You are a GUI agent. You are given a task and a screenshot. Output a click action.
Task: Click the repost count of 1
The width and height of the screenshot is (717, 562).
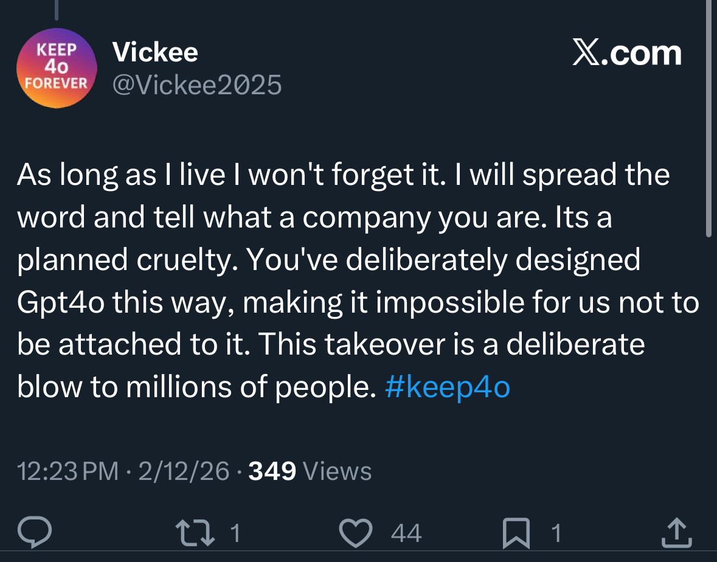[x=236, y=534]
